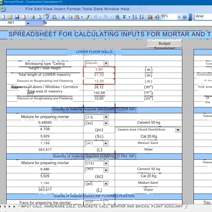The image size is (212, 212).
Task: Expand the 90% zoom level dropdown
Action: point(179,17)
